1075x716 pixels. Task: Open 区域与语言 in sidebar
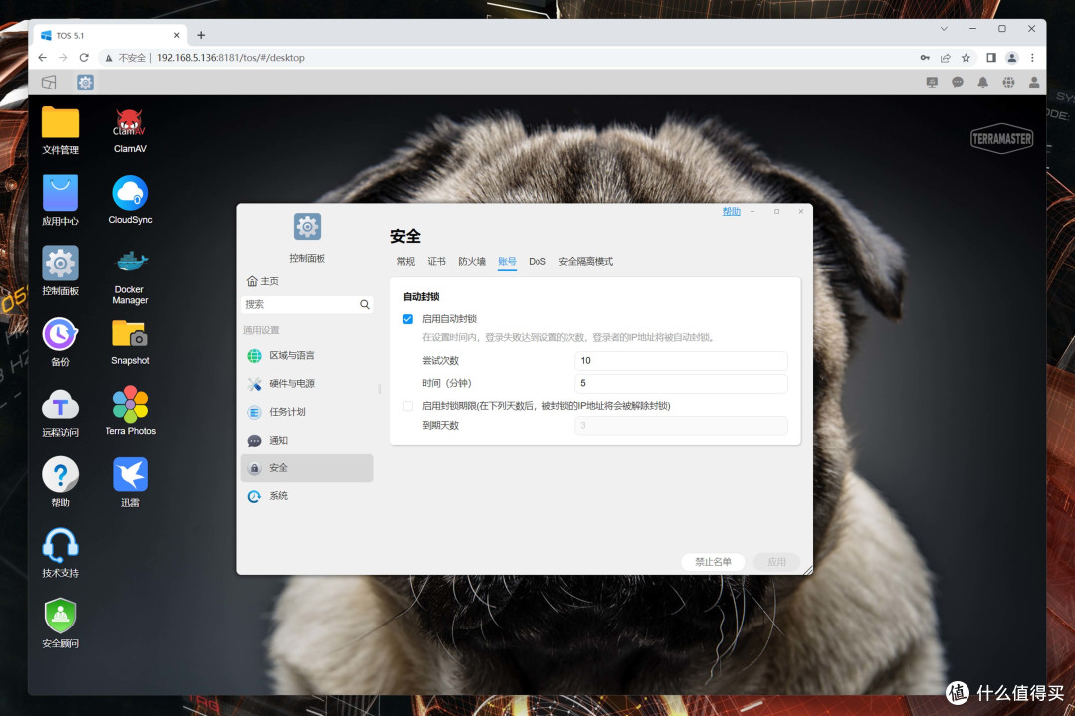coord(308,355)
